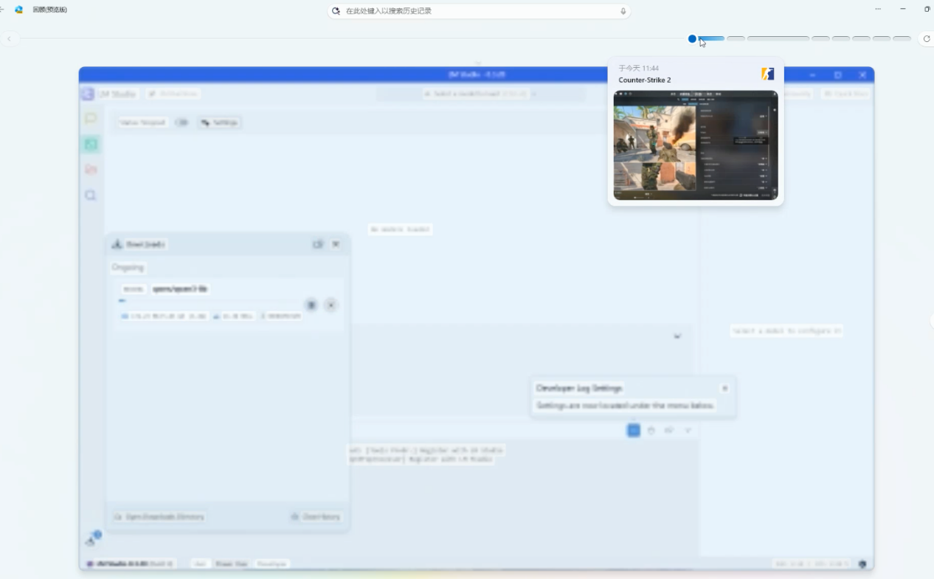Click the Recall app icon in title bar
Image resolution: width=934 pixels, height=579 pixels.
point(19,10)
